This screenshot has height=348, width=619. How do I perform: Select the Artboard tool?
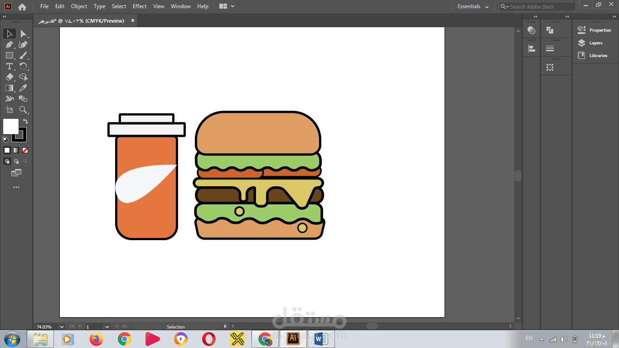point(9,110)
